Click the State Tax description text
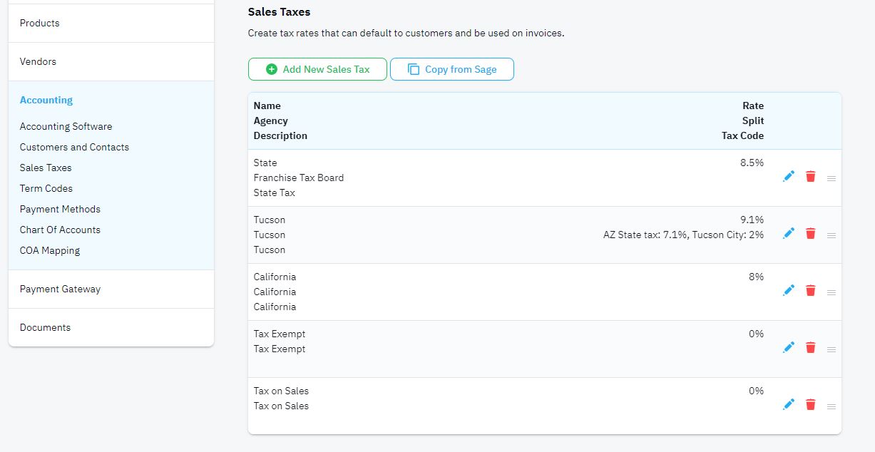 point(275,192)
